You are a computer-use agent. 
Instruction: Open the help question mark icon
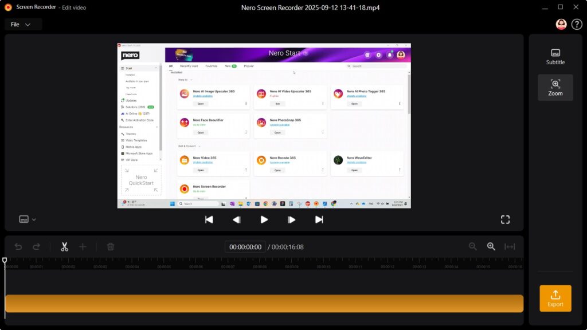click(x=577, y=24)
